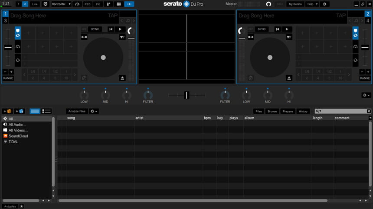373x209 pixels.
Task: Open the sampler panel icon in toolbar
Action: pyautogui.click(x=108, y=4)
